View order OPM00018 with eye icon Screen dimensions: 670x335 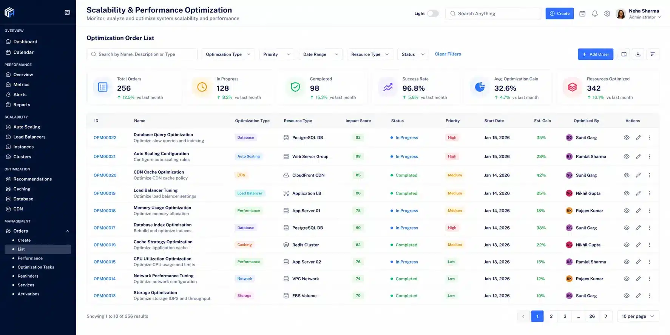[x=627, y=211]
